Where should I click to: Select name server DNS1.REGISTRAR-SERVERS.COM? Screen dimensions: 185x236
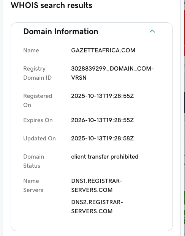(96, 186)
